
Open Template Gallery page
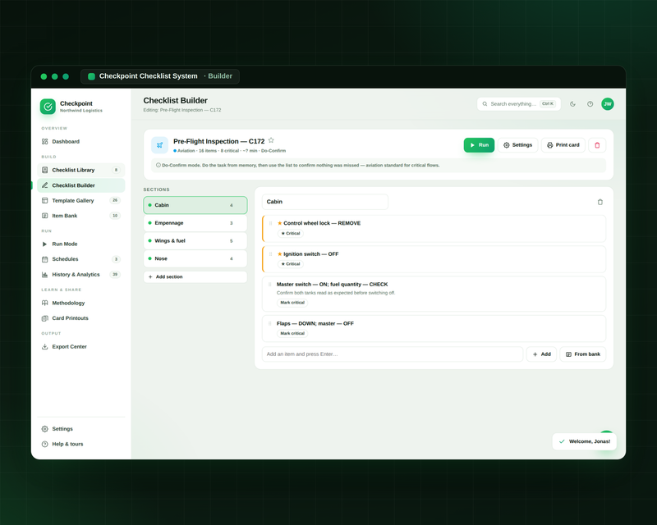(x=80, y=200)
